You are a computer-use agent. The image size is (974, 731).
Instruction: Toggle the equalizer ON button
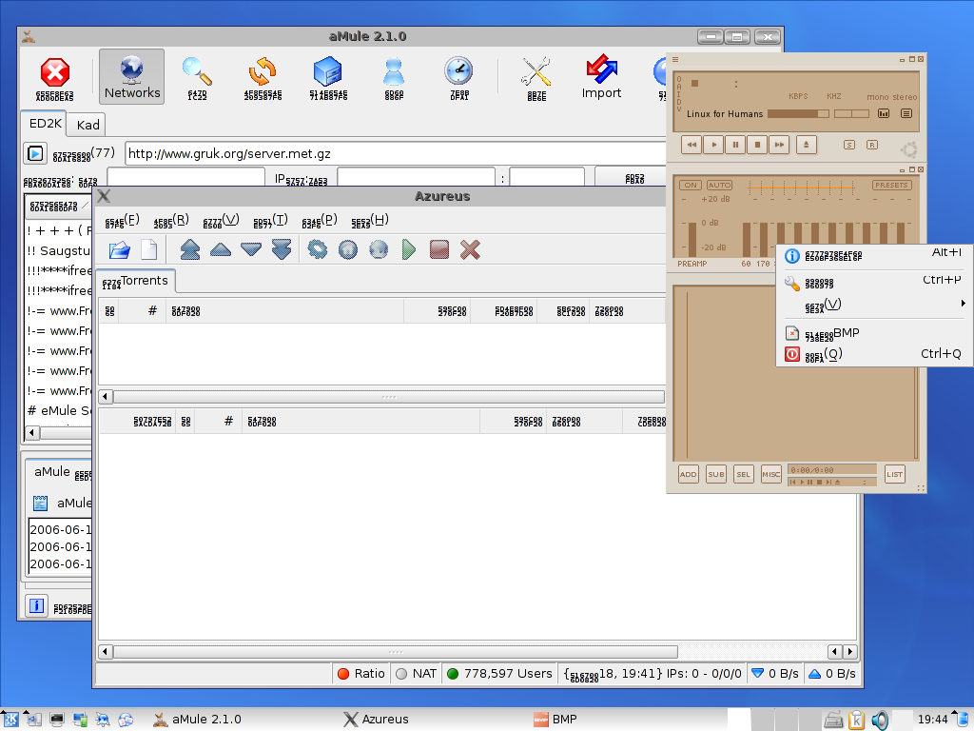click(x=691, y=186)
